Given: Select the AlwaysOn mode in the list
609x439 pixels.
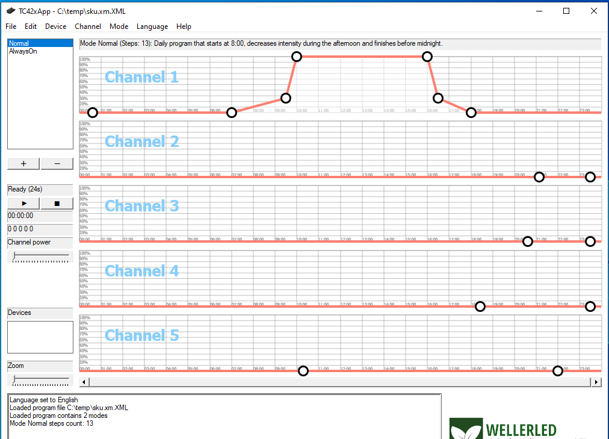Looking at the screenshot, I should tap(24, 51).
